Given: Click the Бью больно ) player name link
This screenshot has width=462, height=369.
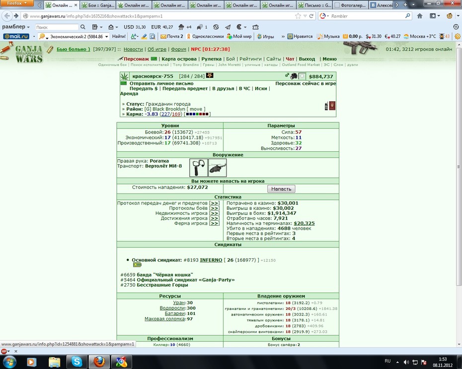Looking at the screenshot, I should [74, 49].
